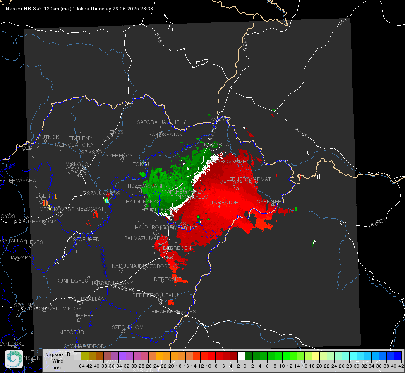The width and height of the screenshot is (405, 373).
Task: Click the '42' legend scale value
Action: coord(401,366)
